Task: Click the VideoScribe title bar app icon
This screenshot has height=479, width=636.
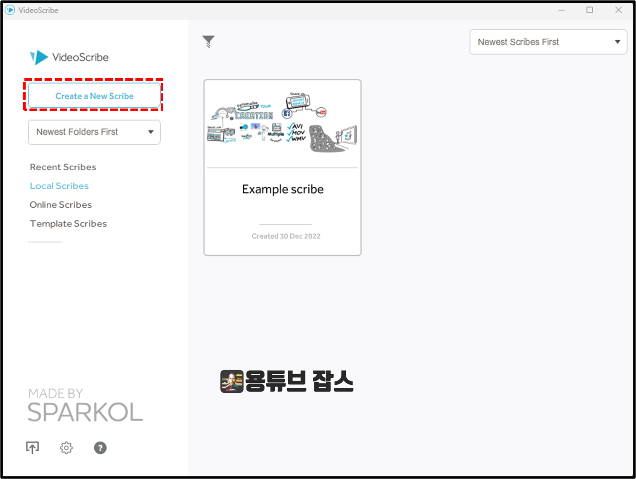Action: (10, 10)
